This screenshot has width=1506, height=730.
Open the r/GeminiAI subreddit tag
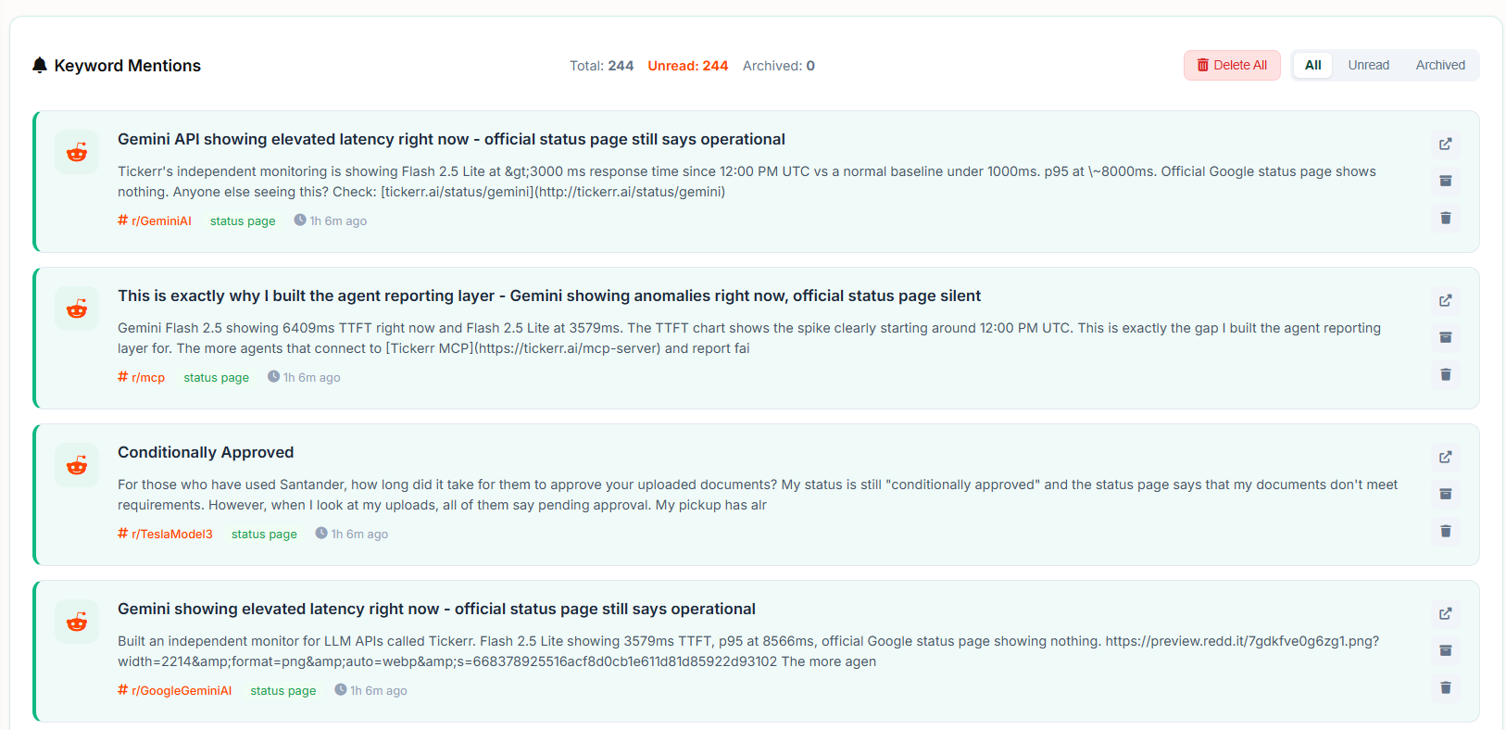click(x=155, y=220)
